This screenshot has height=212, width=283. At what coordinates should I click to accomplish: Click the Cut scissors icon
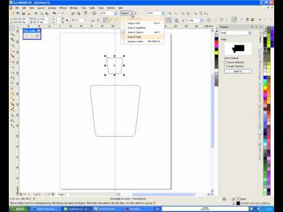point(36,14)
